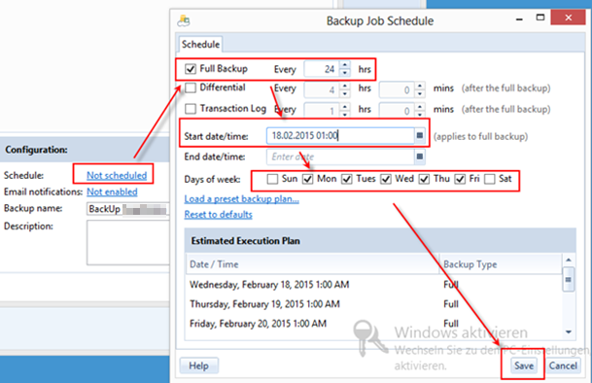Click the Backup Type column header
The width and height of the screenshot is (592, 383).
tap(501, 264)
